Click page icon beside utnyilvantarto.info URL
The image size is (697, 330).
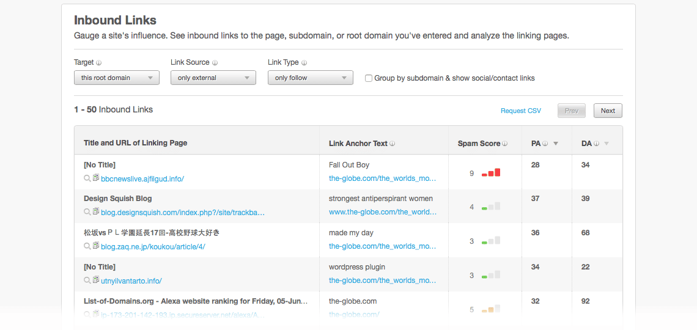(x=95, y=280)
